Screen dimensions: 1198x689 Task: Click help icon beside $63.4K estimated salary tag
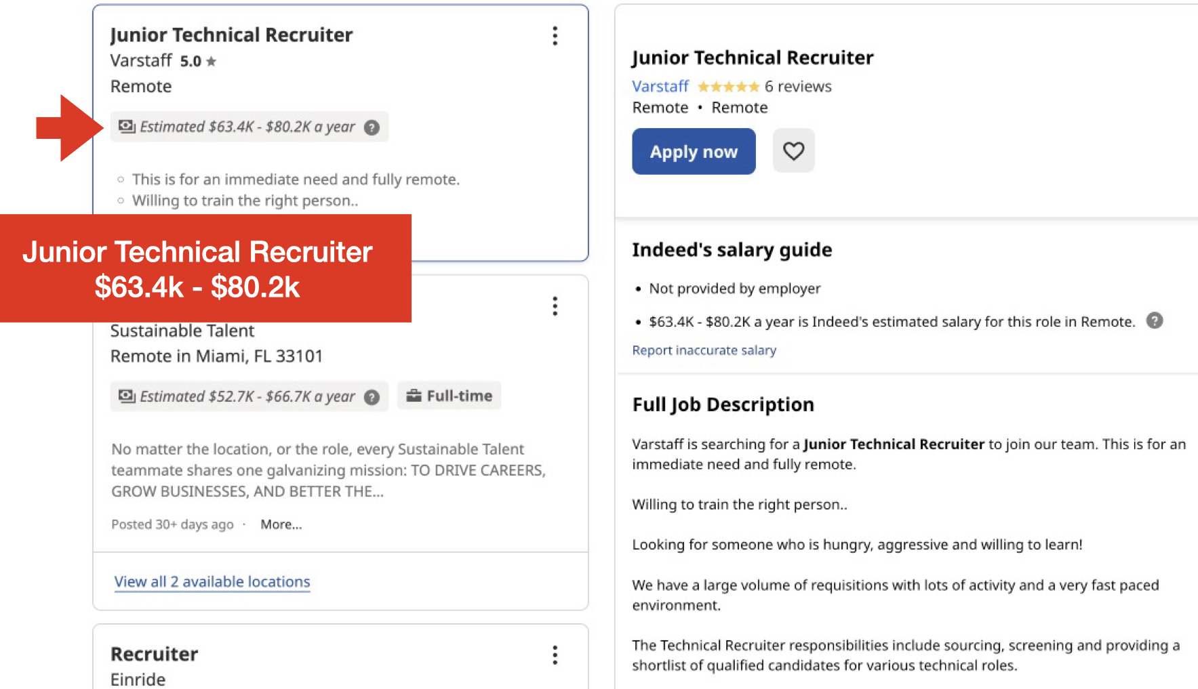pyautogui.click(x=372, y=127)
